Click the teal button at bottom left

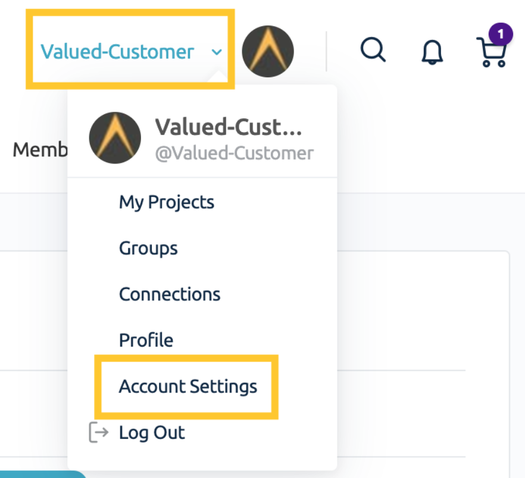[x=43, y=474]
